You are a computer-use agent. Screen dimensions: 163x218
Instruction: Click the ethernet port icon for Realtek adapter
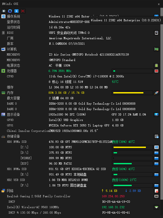156,196
